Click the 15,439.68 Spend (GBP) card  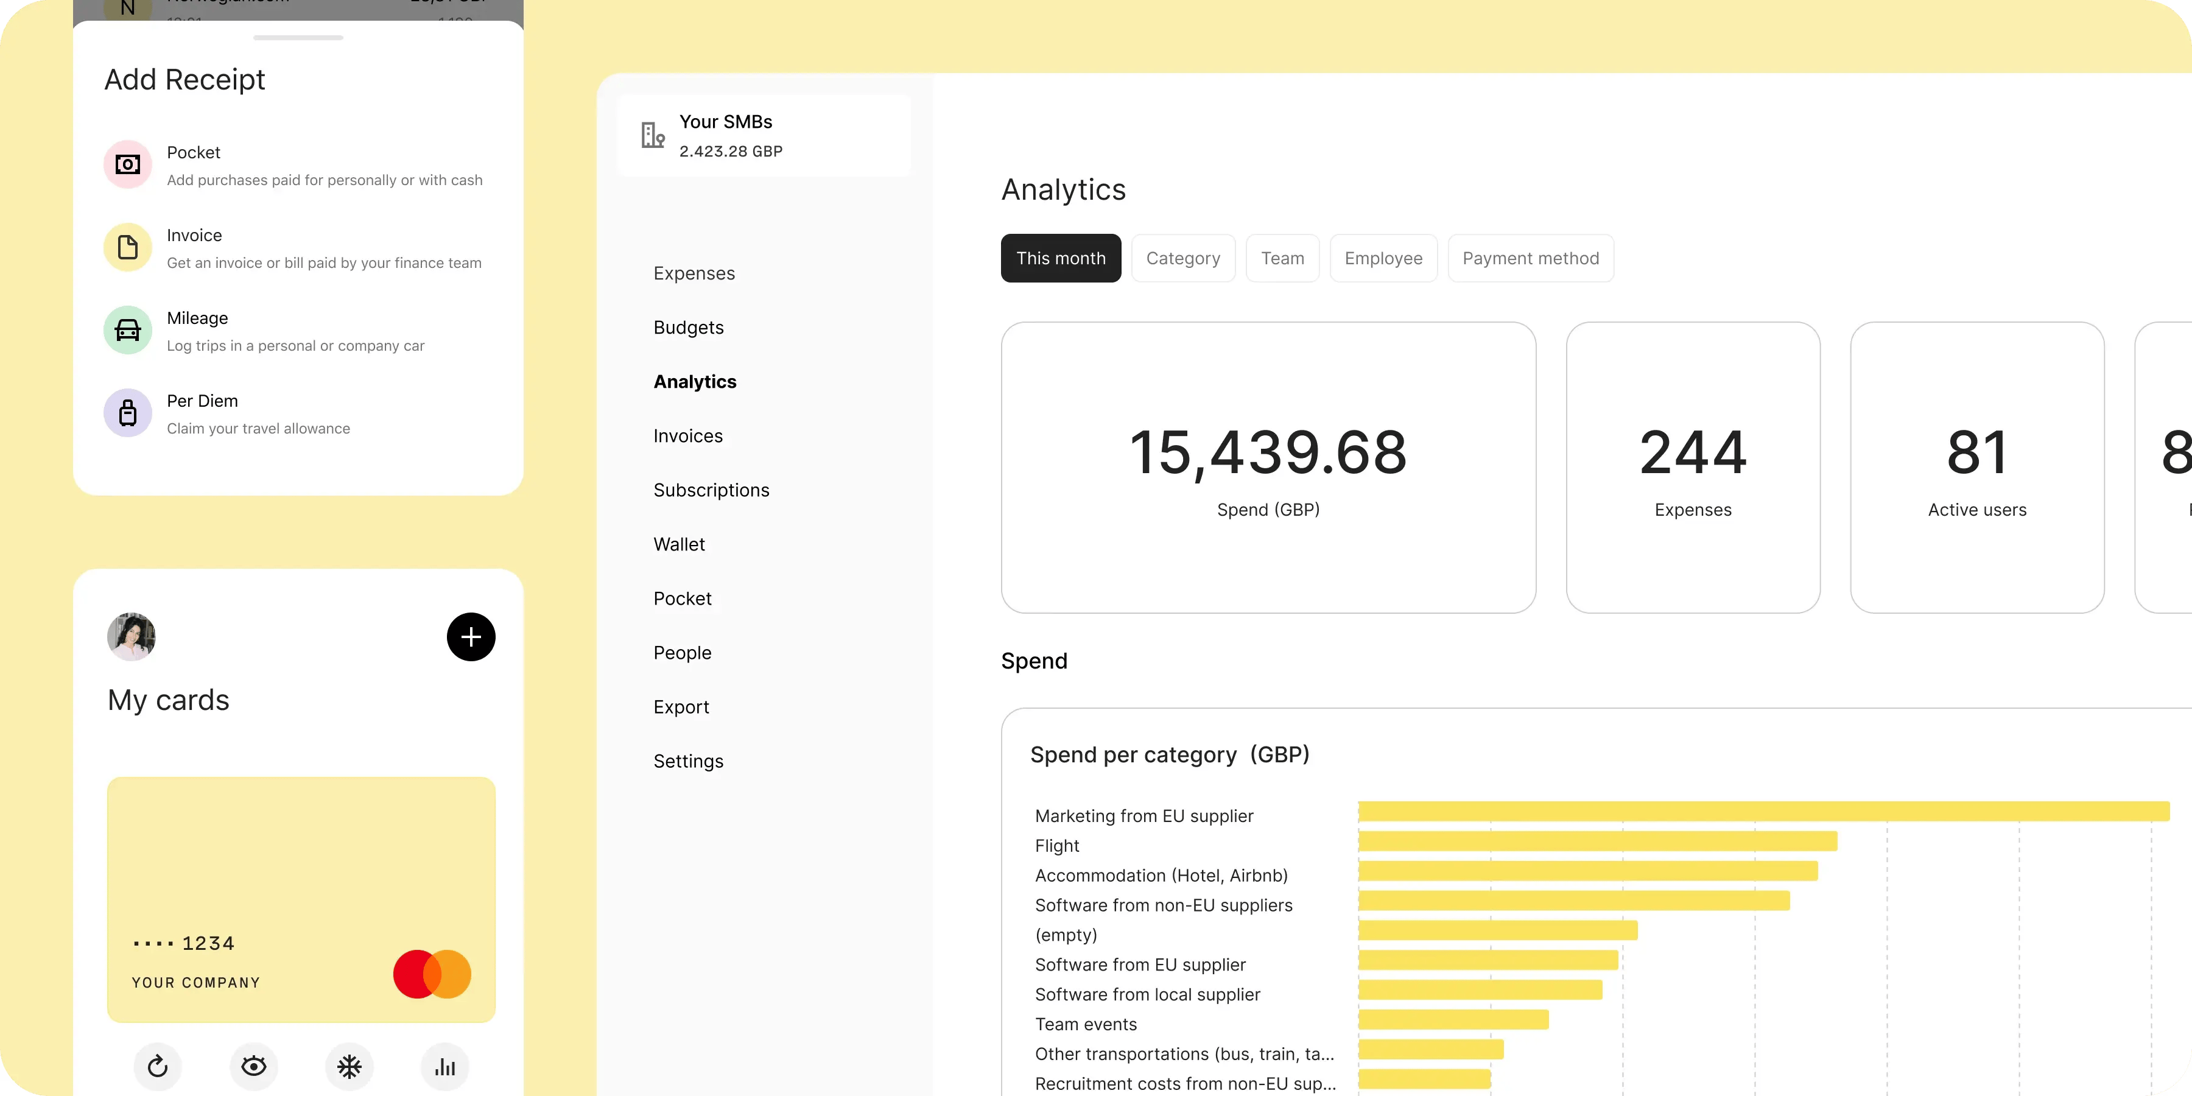tap(1268, 467)
